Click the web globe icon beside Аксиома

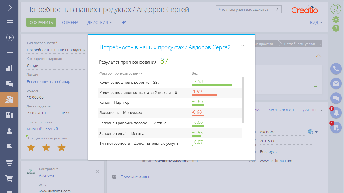310,132
